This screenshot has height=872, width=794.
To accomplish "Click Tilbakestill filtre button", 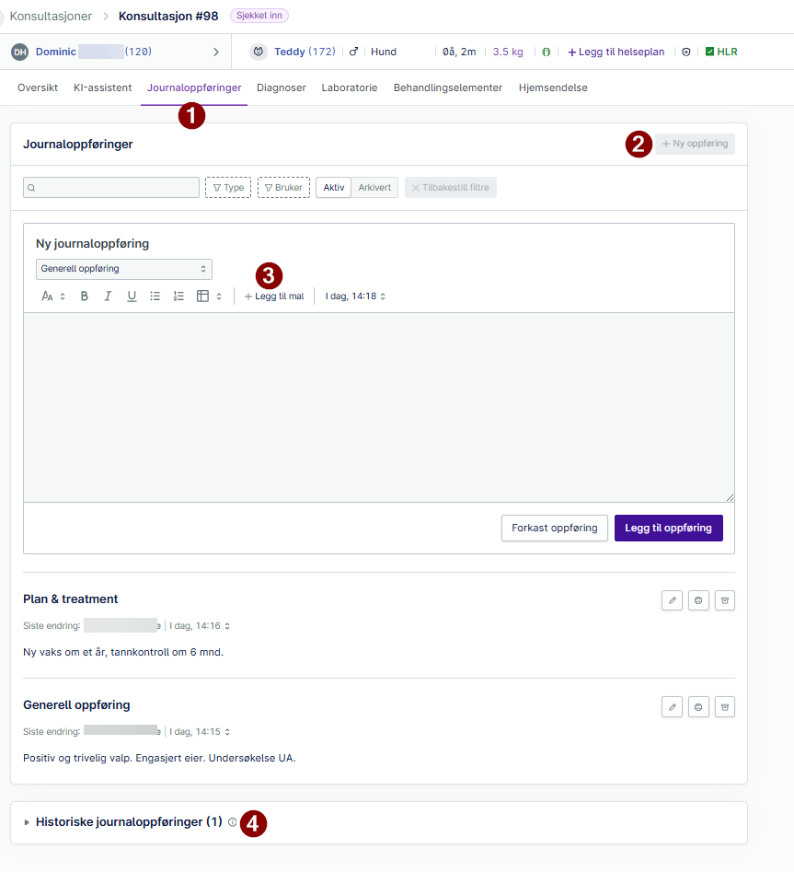I will click(451, 188).
